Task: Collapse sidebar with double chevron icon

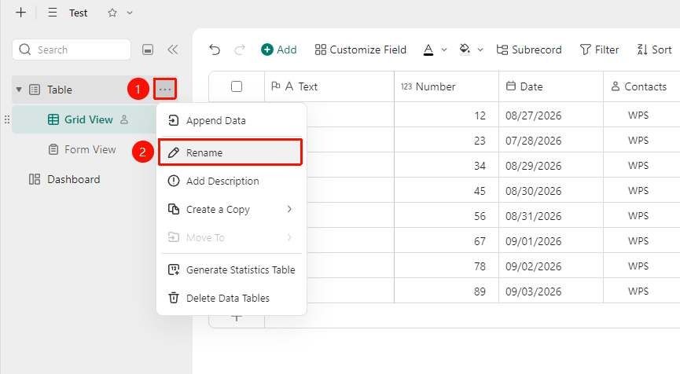Action: (173, 49)
